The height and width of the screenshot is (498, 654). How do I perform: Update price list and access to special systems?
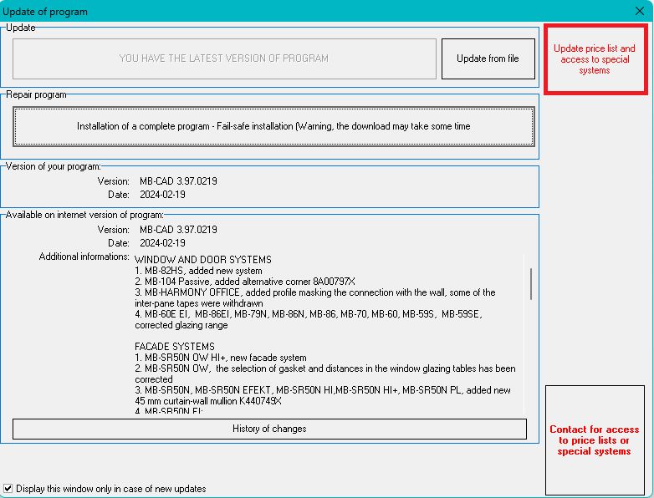[595, 59]
